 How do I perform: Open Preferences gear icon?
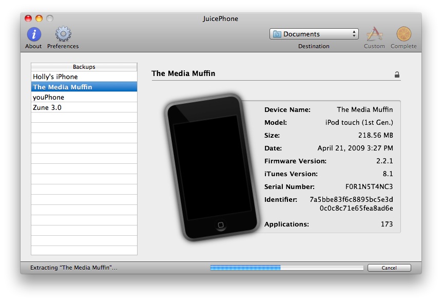(x=63, y=34)
